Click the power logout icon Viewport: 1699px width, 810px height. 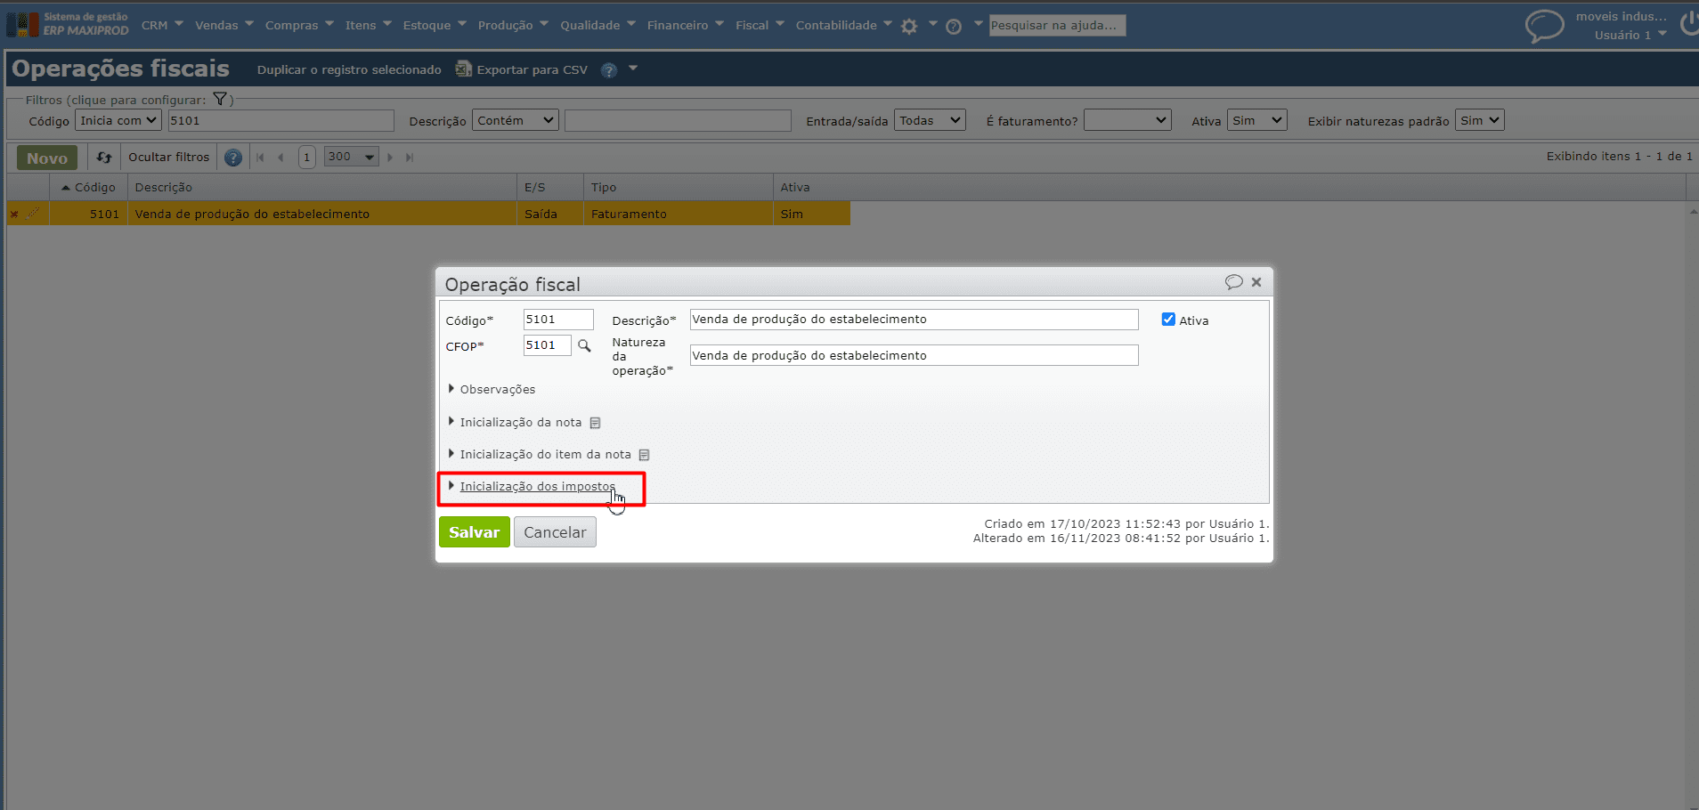click(1689, 24)
